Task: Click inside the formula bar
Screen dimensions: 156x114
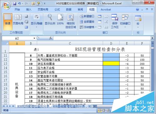Action: (102, 38)
